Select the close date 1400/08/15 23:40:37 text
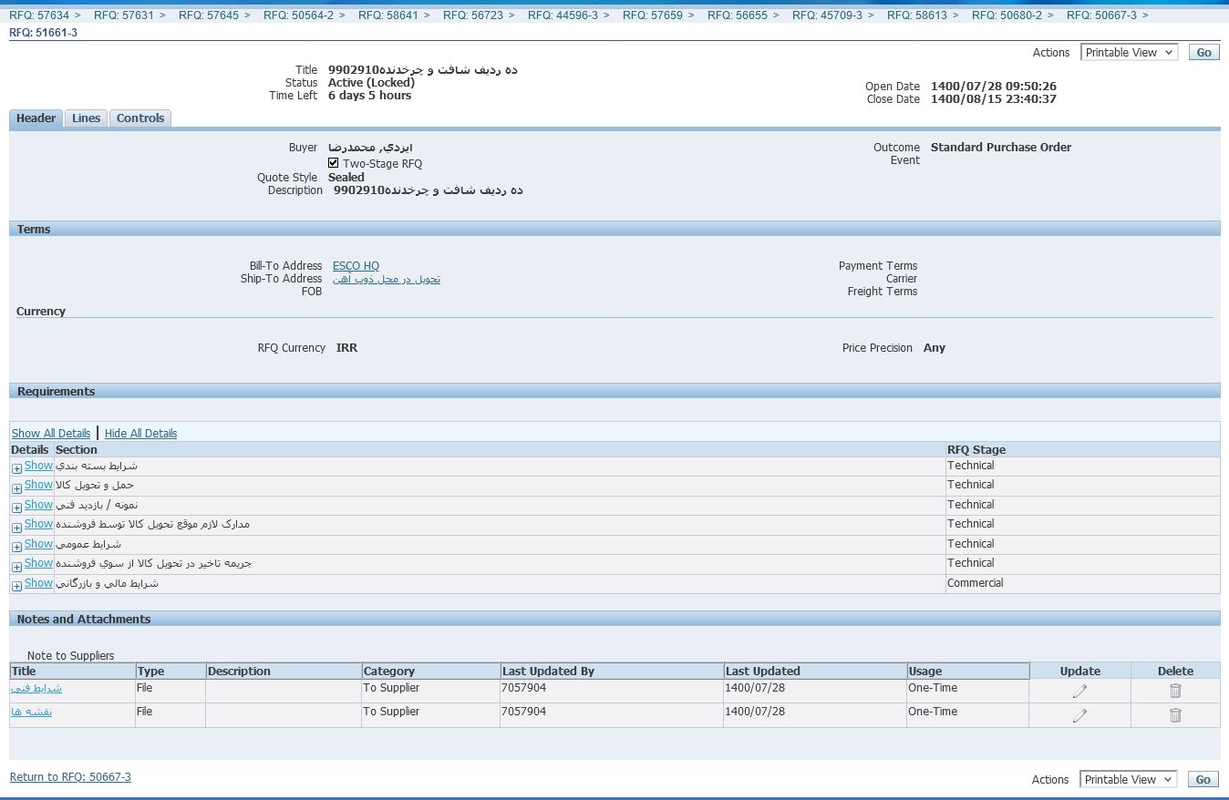 994,99
